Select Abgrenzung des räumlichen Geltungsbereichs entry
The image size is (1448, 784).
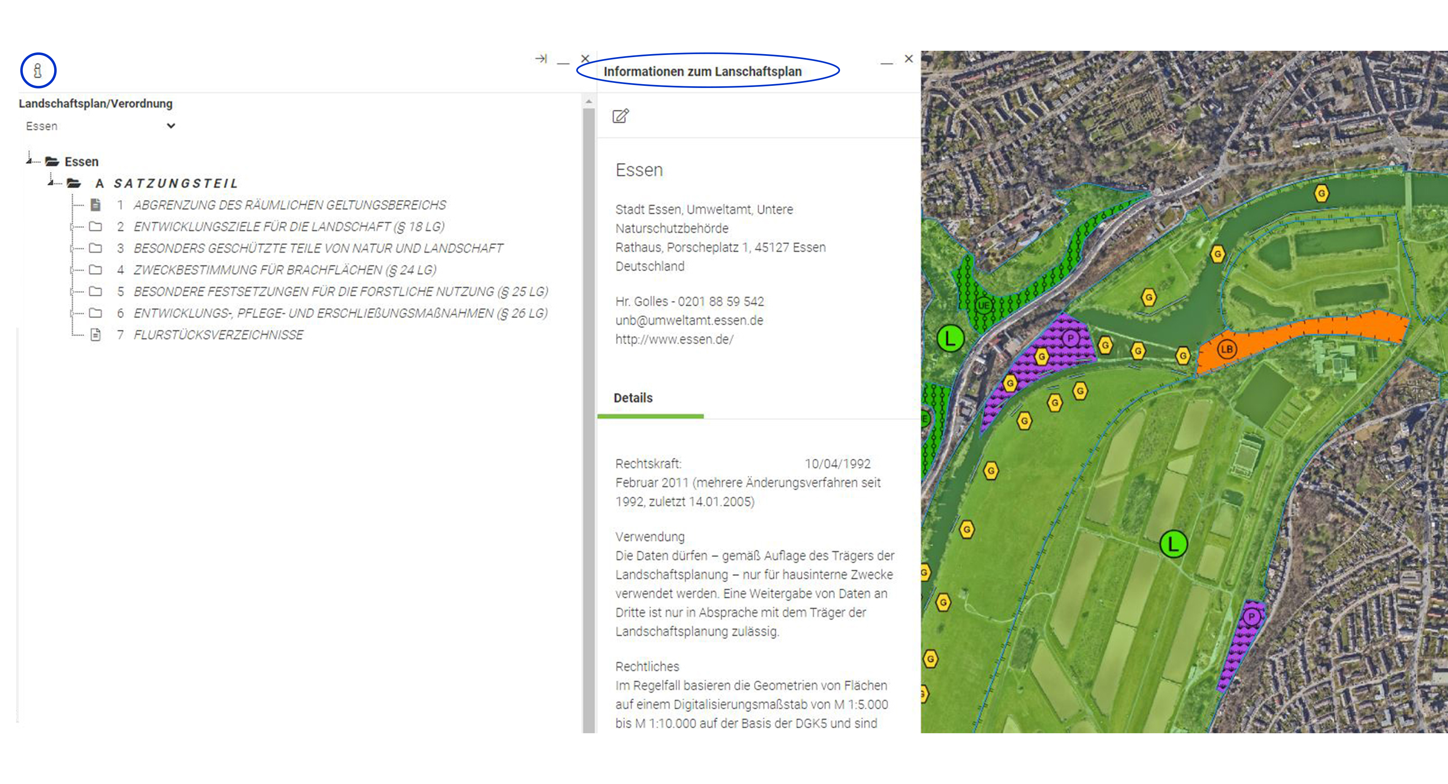point(290,205)
